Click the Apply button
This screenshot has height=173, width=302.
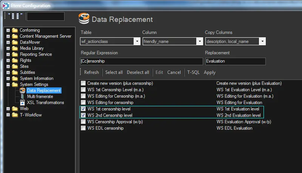210,72
